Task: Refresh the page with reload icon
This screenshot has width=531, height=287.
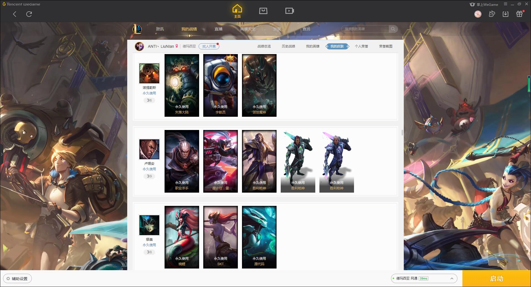Action: click(29, 14)
